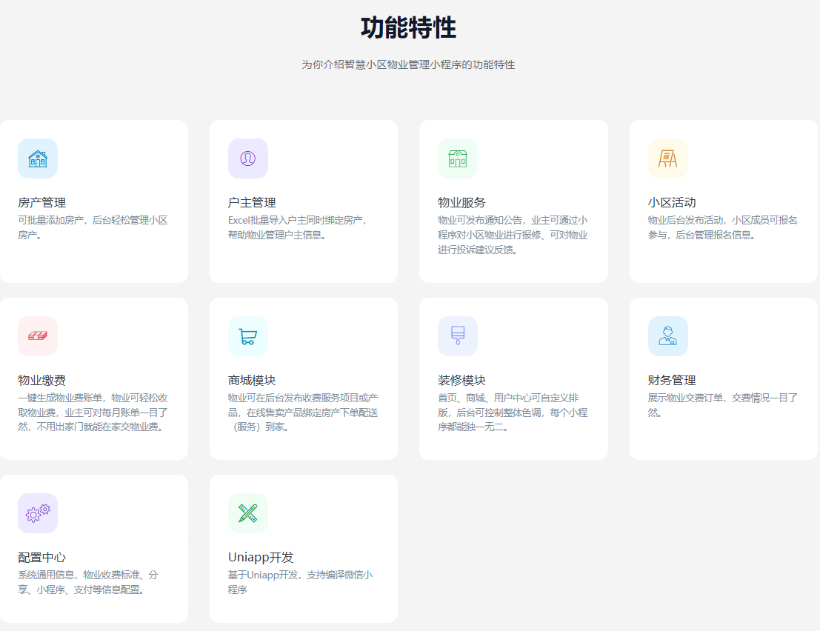820x631 pixels.
Task: Click the 财务管理 heading
Action: [672, 380]
